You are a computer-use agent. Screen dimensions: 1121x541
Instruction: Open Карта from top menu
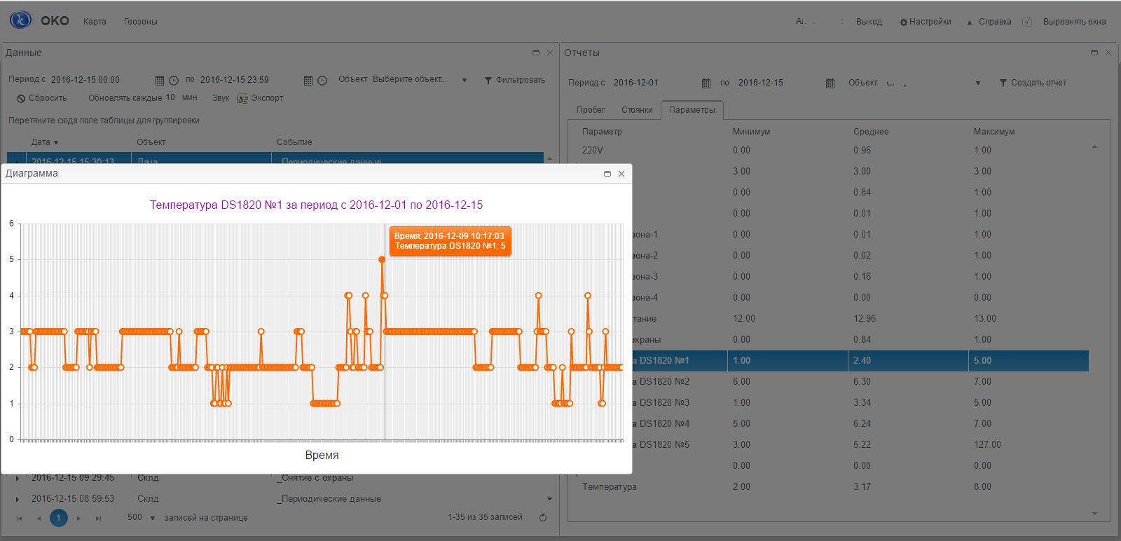[x=95, y=22]
